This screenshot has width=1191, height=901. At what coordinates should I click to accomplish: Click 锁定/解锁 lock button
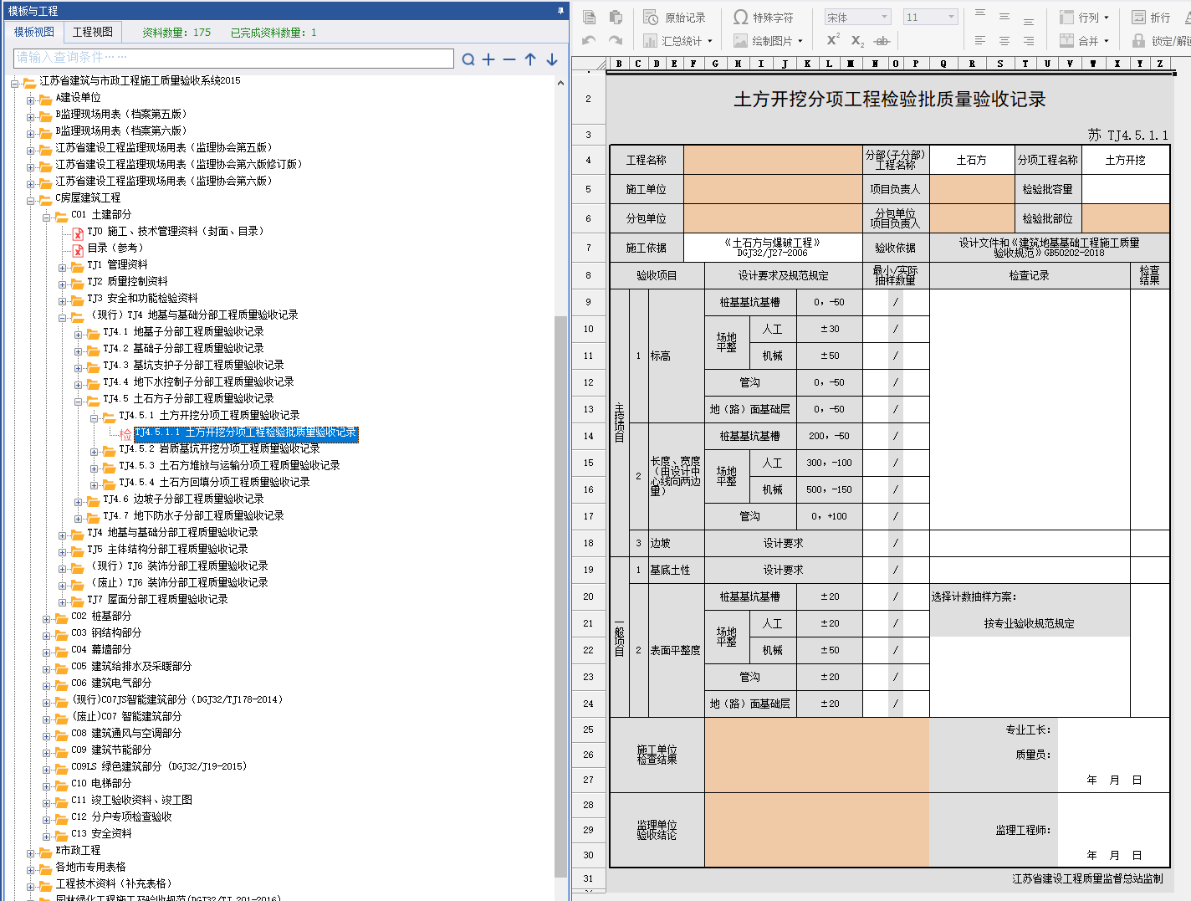1161,40
